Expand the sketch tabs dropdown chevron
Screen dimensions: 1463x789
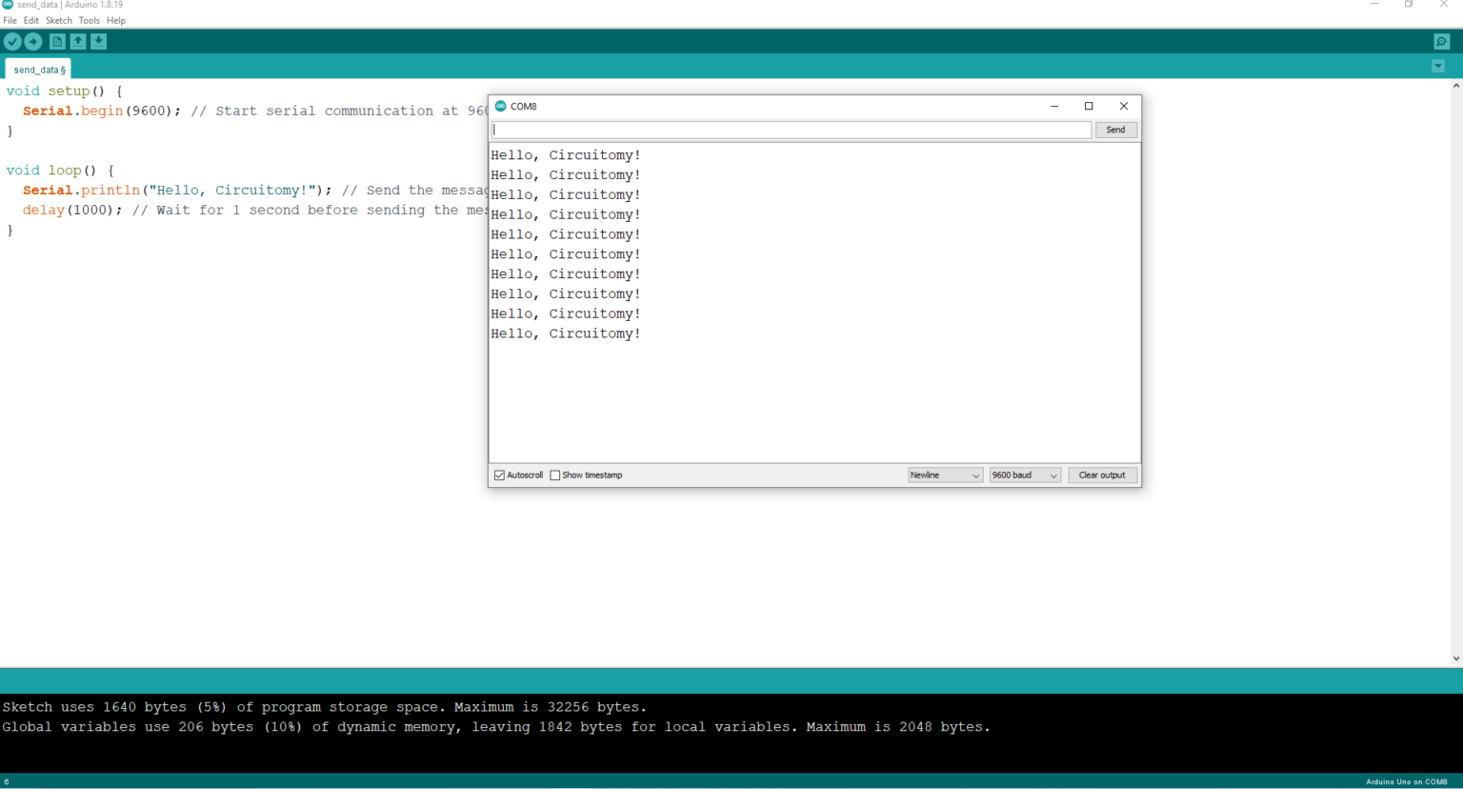1438,66
